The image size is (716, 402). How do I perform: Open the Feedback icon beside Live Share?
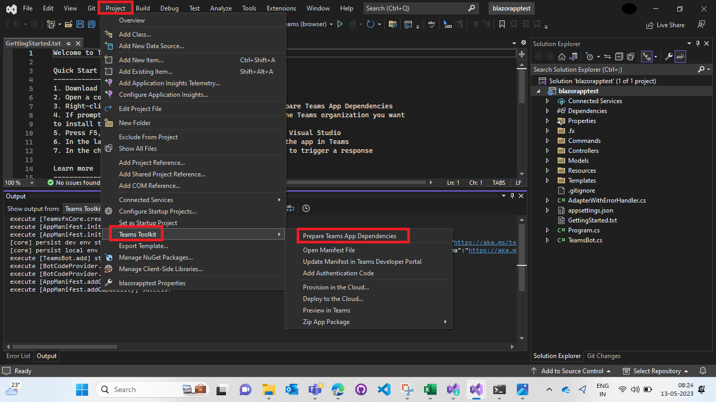(701, 25)
